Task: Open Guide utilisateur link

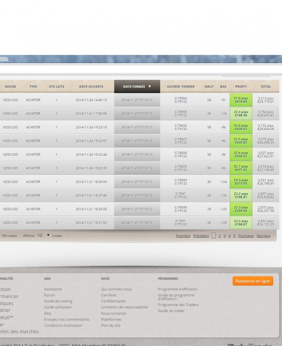Action: click(58, 307)
